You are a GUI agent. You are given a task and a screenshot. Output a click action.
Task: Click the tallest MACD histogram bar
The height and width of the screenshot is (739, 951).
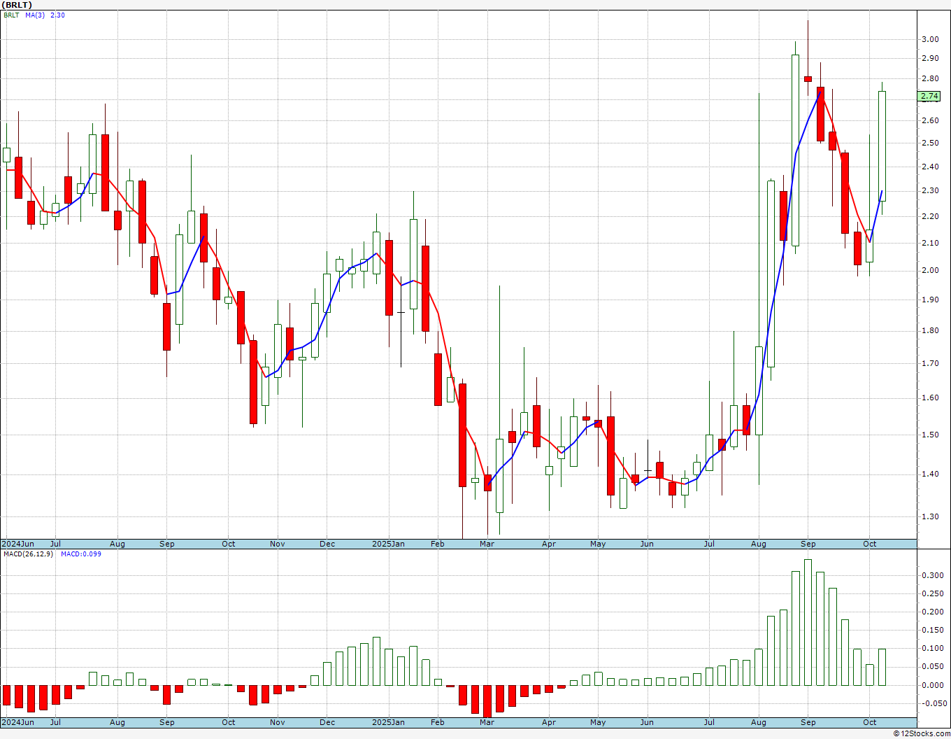click(x=808, y=622)
